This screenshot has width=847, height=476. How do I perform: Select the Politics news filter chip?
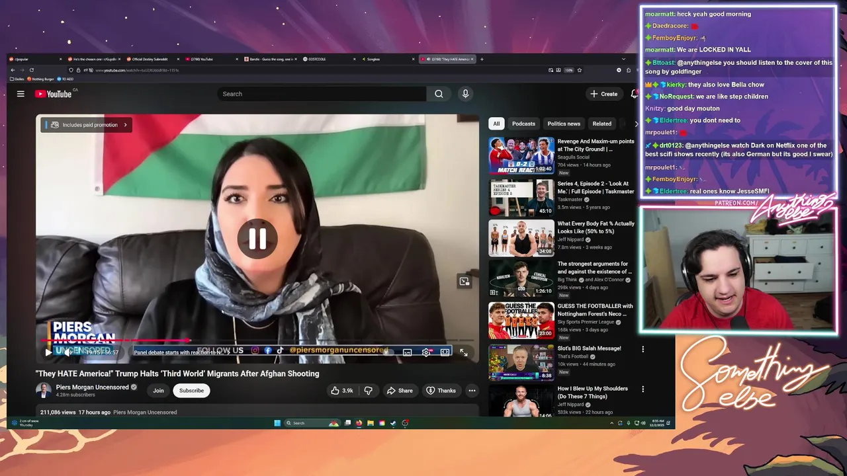(x=564, y=124)
